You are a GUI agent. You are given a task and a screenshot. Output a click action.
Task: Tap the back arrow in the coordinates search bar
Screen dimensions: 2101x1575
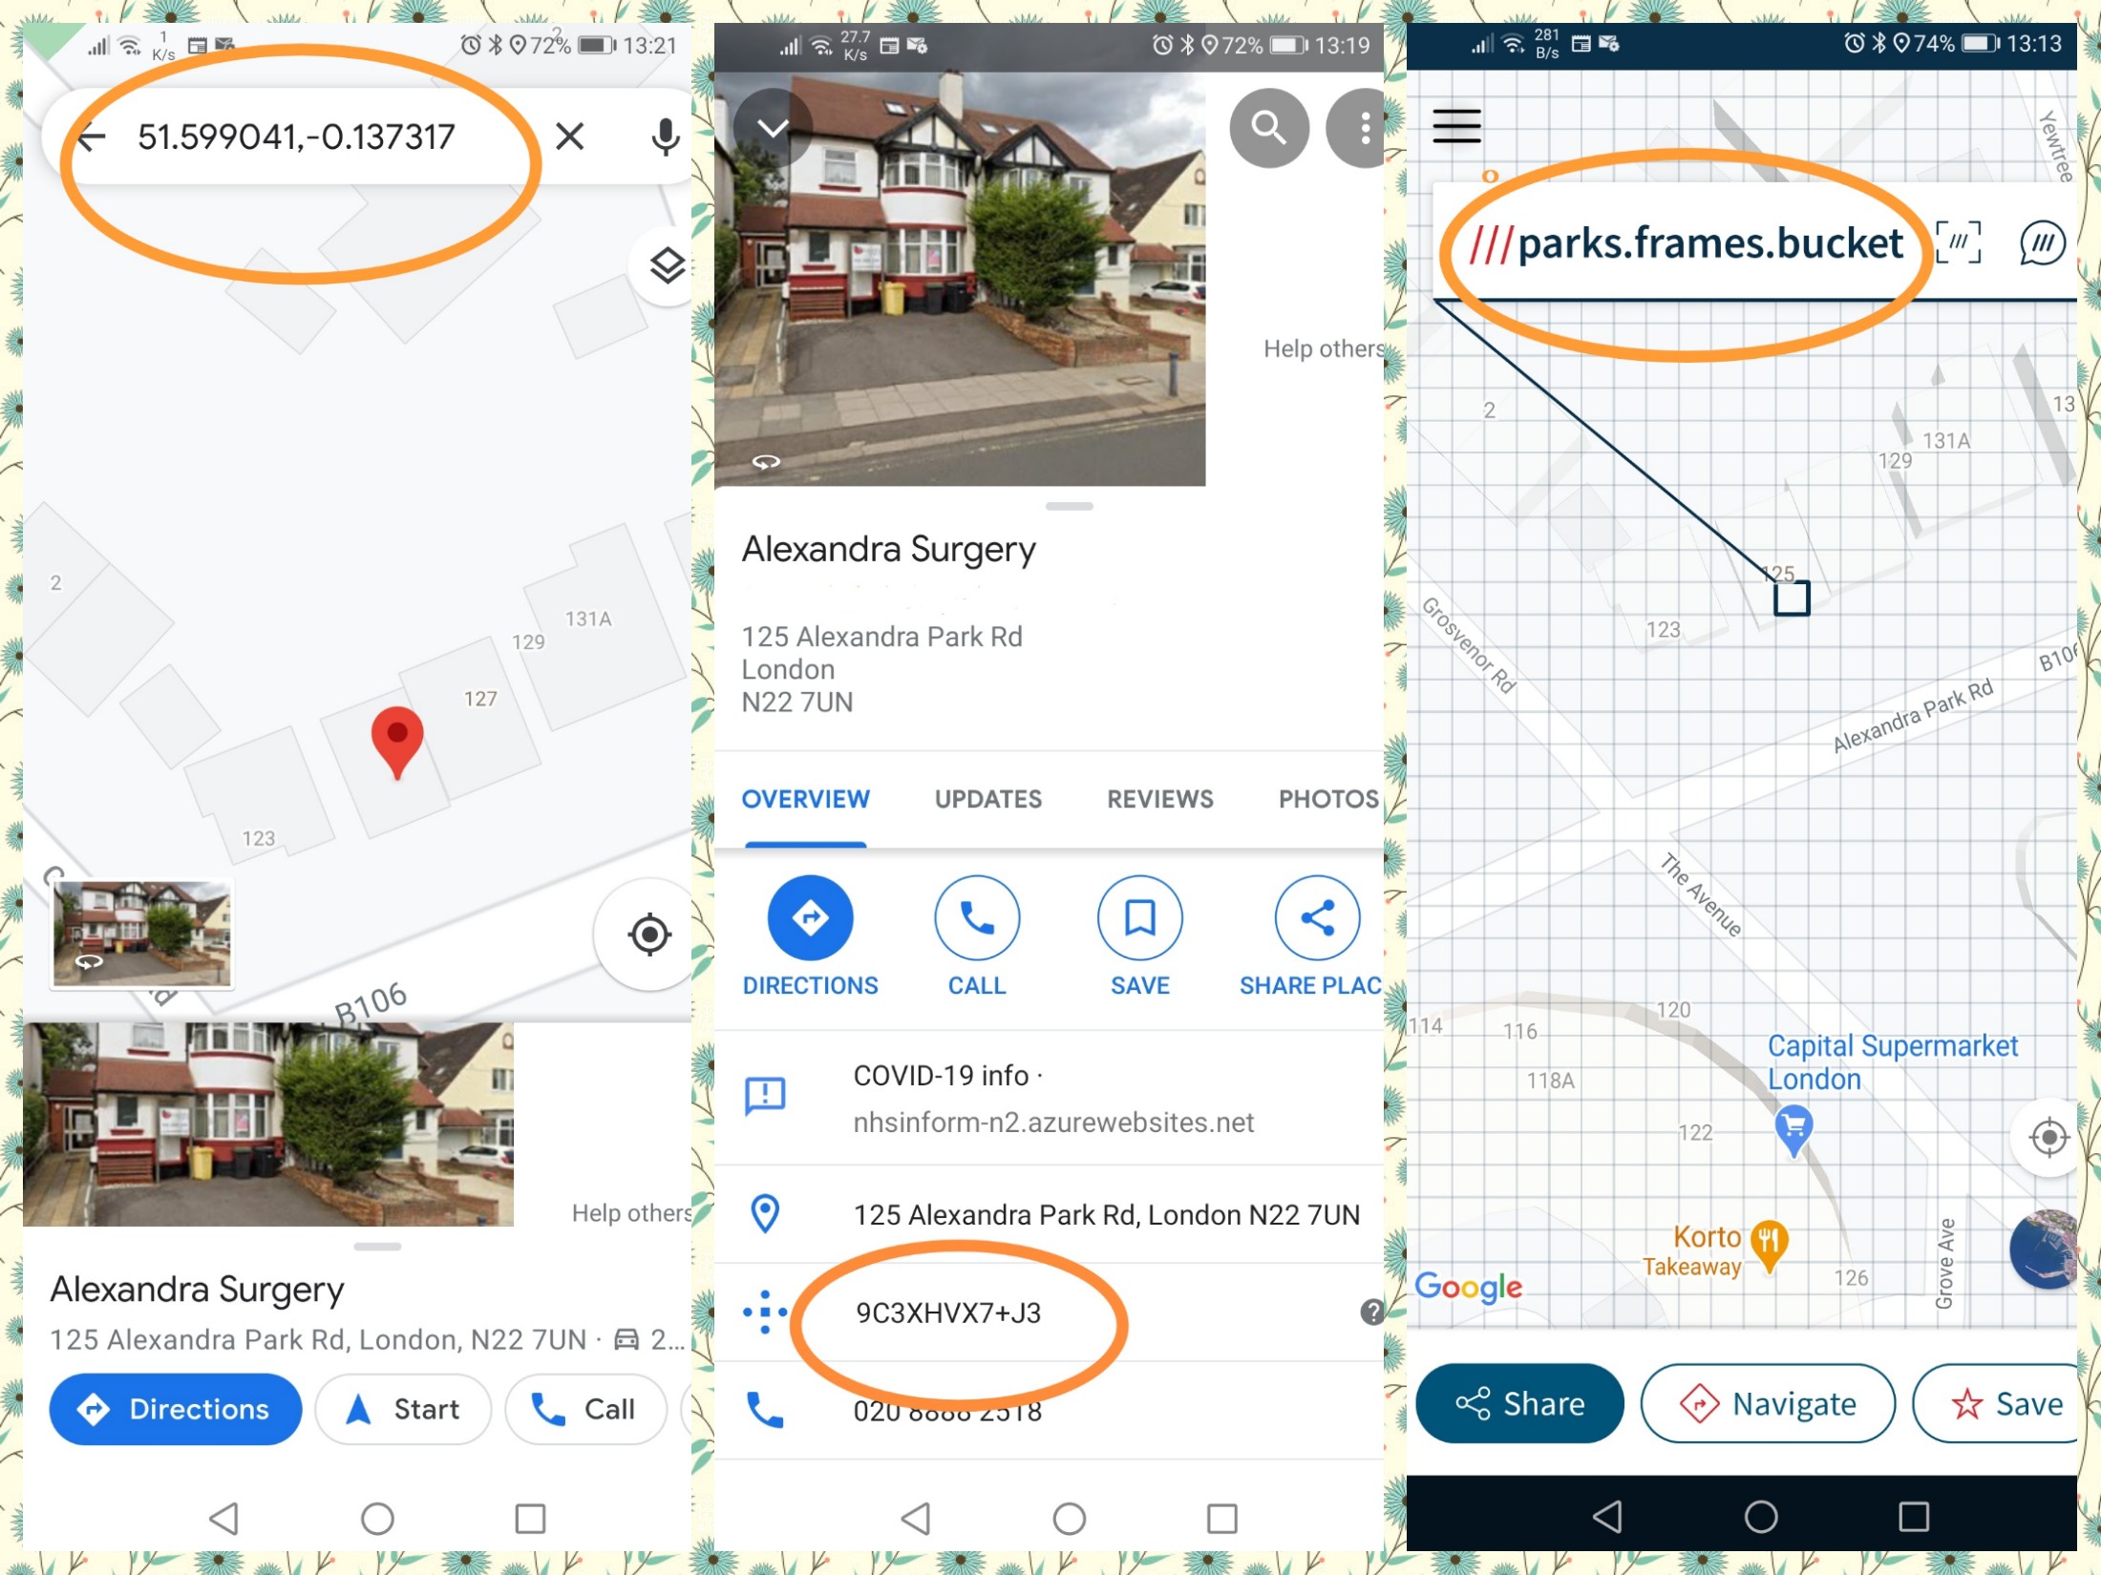click(x=92, y=137)
